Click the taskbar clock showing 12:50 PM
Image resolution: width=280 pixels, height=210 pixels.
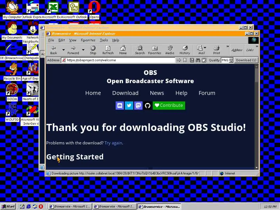(270, 207)
